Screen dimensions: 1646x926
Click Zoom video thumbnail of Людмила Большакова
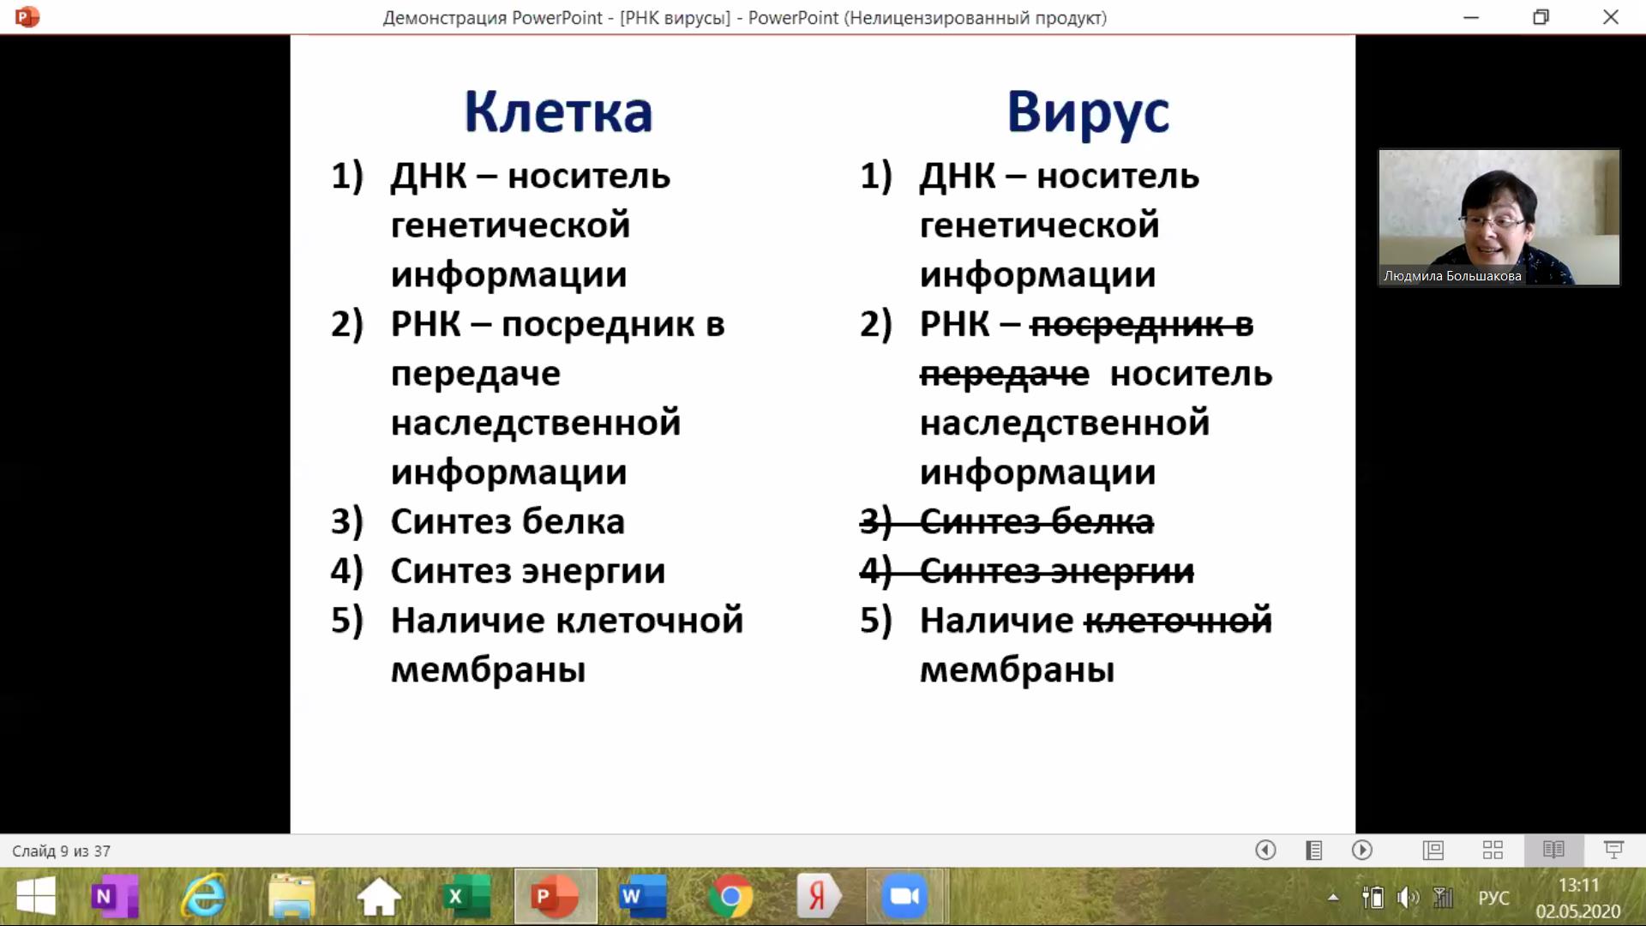pos(1499,218)
